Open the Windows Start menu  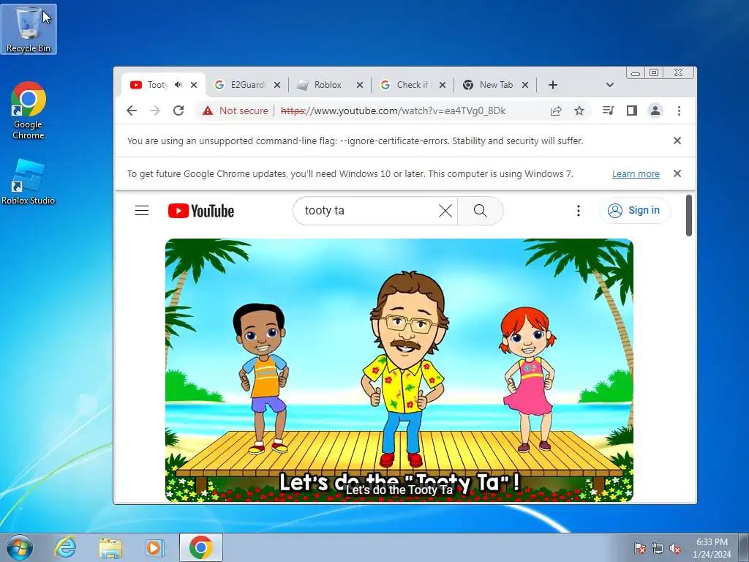tap(20, 547)
